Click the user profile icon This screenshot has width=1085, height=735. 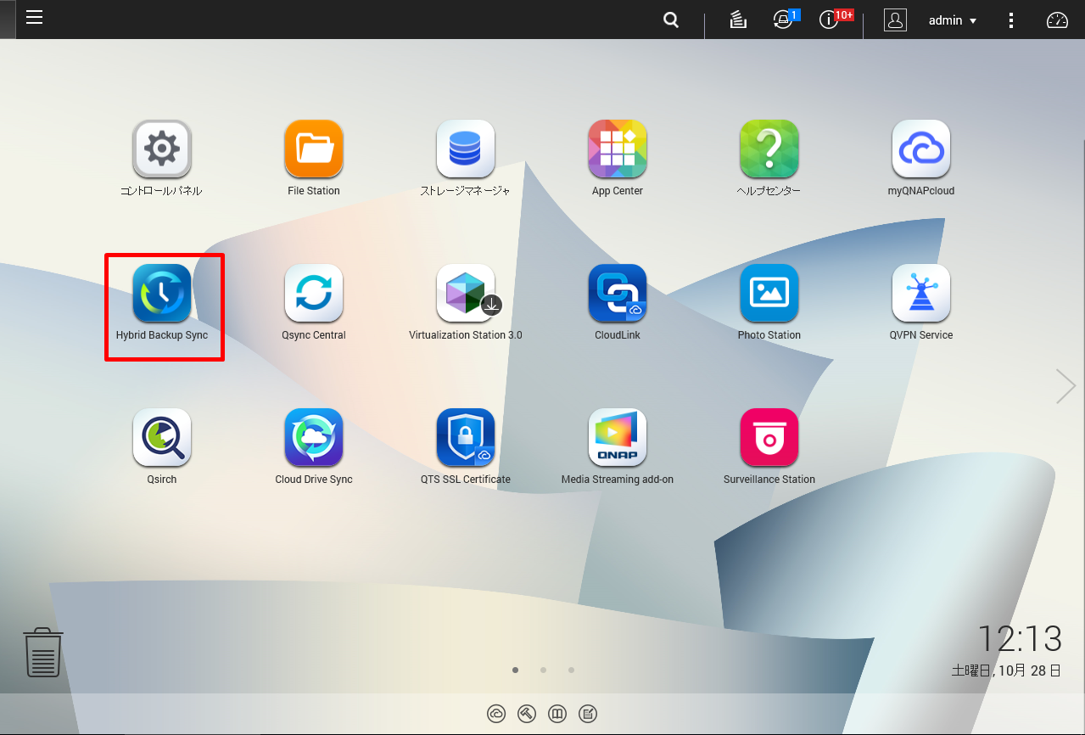pos(895,20)
